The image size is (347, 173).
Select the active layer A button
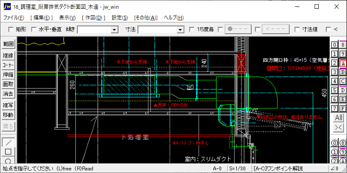343,63
